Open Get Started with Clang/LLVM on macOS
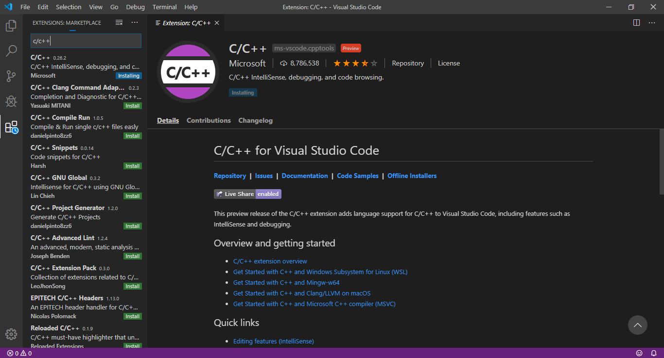The width and height of the screenshot is (664, 358). 302,293
